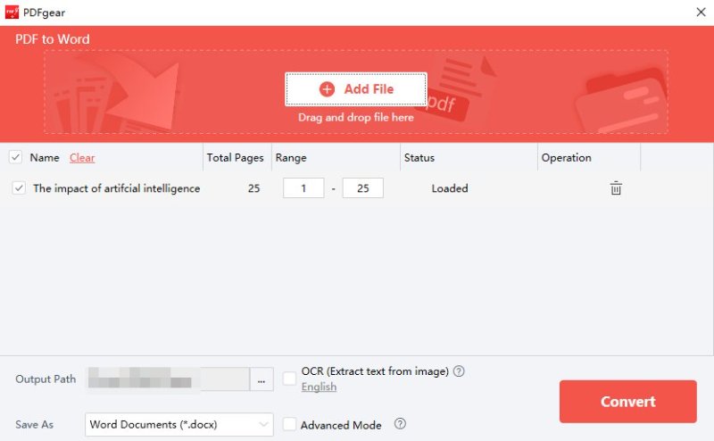The width and height of the screenshot is (714, 441).
Task: Click the Advanced Mode help question mark icon
Action: pos(400,424)
